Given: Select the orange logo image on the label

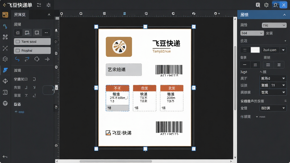Looking at the screenshot, I should click(119, 47).
